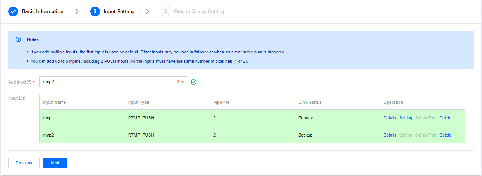Click the Previous button
Screen dimensions: 482x176
[x=24, y=163]
